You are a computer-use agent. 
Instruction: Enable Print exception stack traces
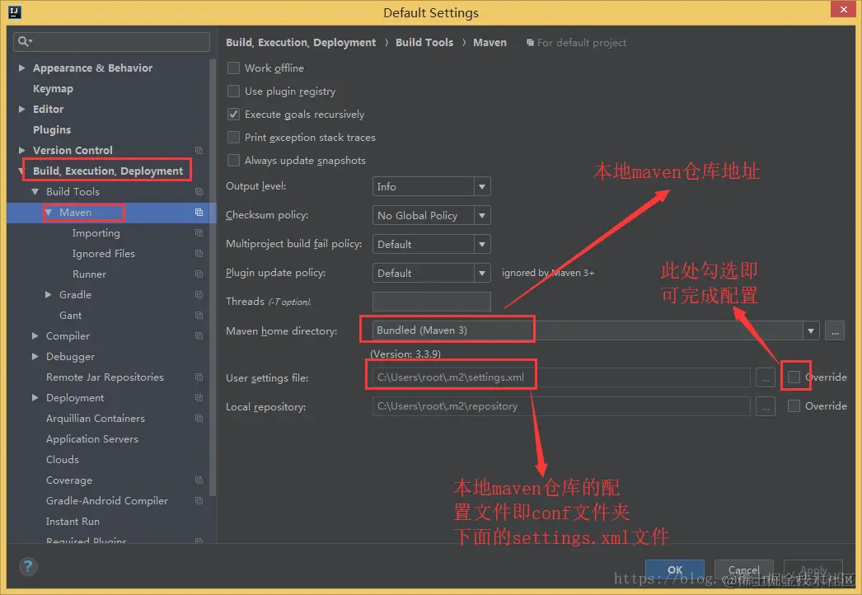pyautogui.click(x=234, y=138)
